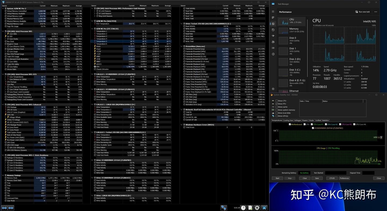387x211 pixels.
Task: Click HWiNFO expand layout arrows button
Action: 4,208
